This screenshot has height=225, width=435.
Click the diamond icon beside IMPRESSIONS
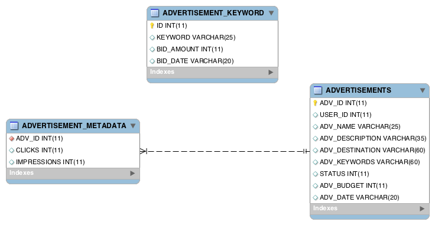[x=12, y=162]
